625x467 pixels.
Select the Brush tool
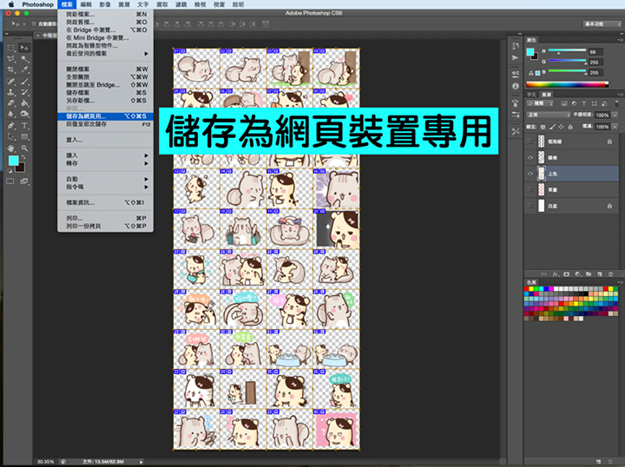coord(24,82)
